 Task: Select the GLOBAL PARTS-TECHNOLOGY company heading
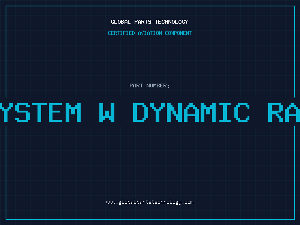tap(150, 22)
